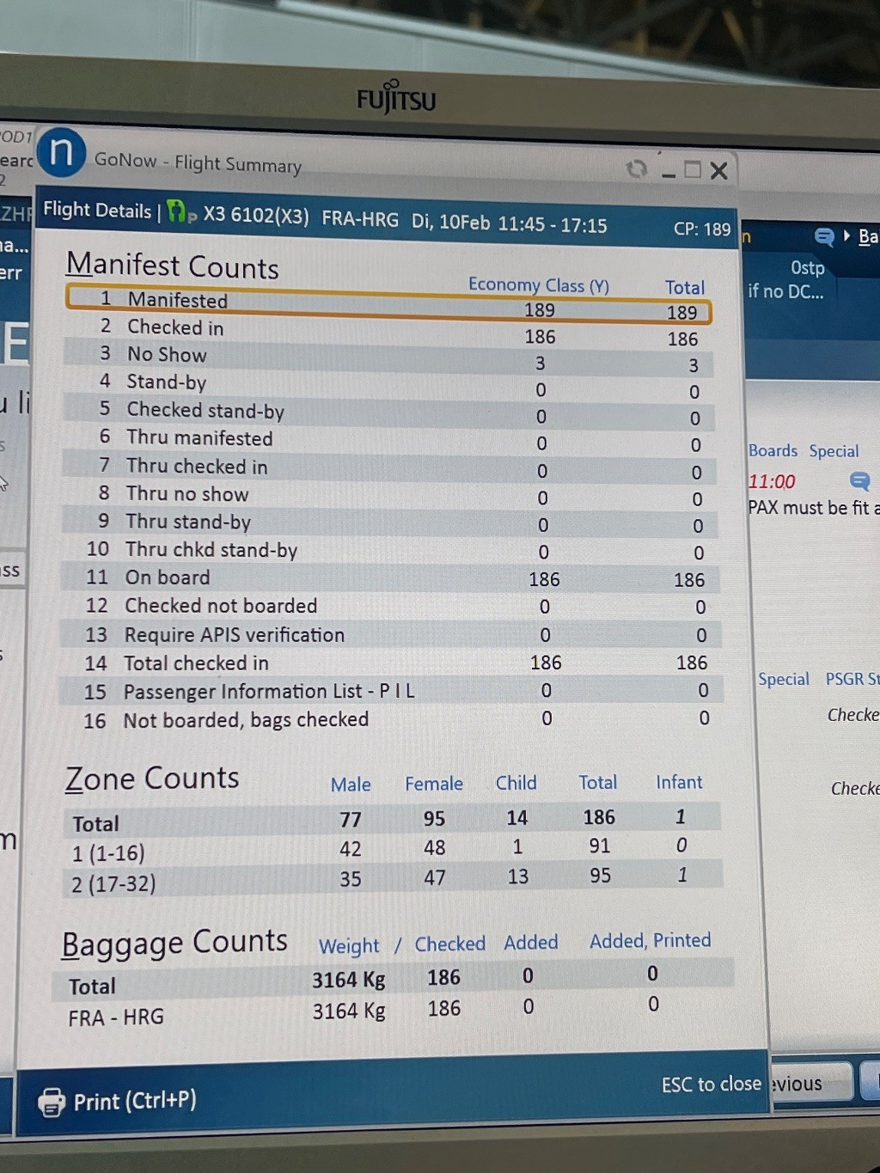This screenshot has height=1173, width=880.
Task: Close the Flight Summary window with X
Action: (719, 171)
